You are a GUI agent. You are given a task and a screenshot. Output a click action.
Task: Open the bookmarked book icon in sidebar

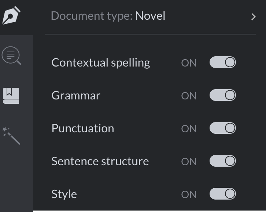(11, 95)
